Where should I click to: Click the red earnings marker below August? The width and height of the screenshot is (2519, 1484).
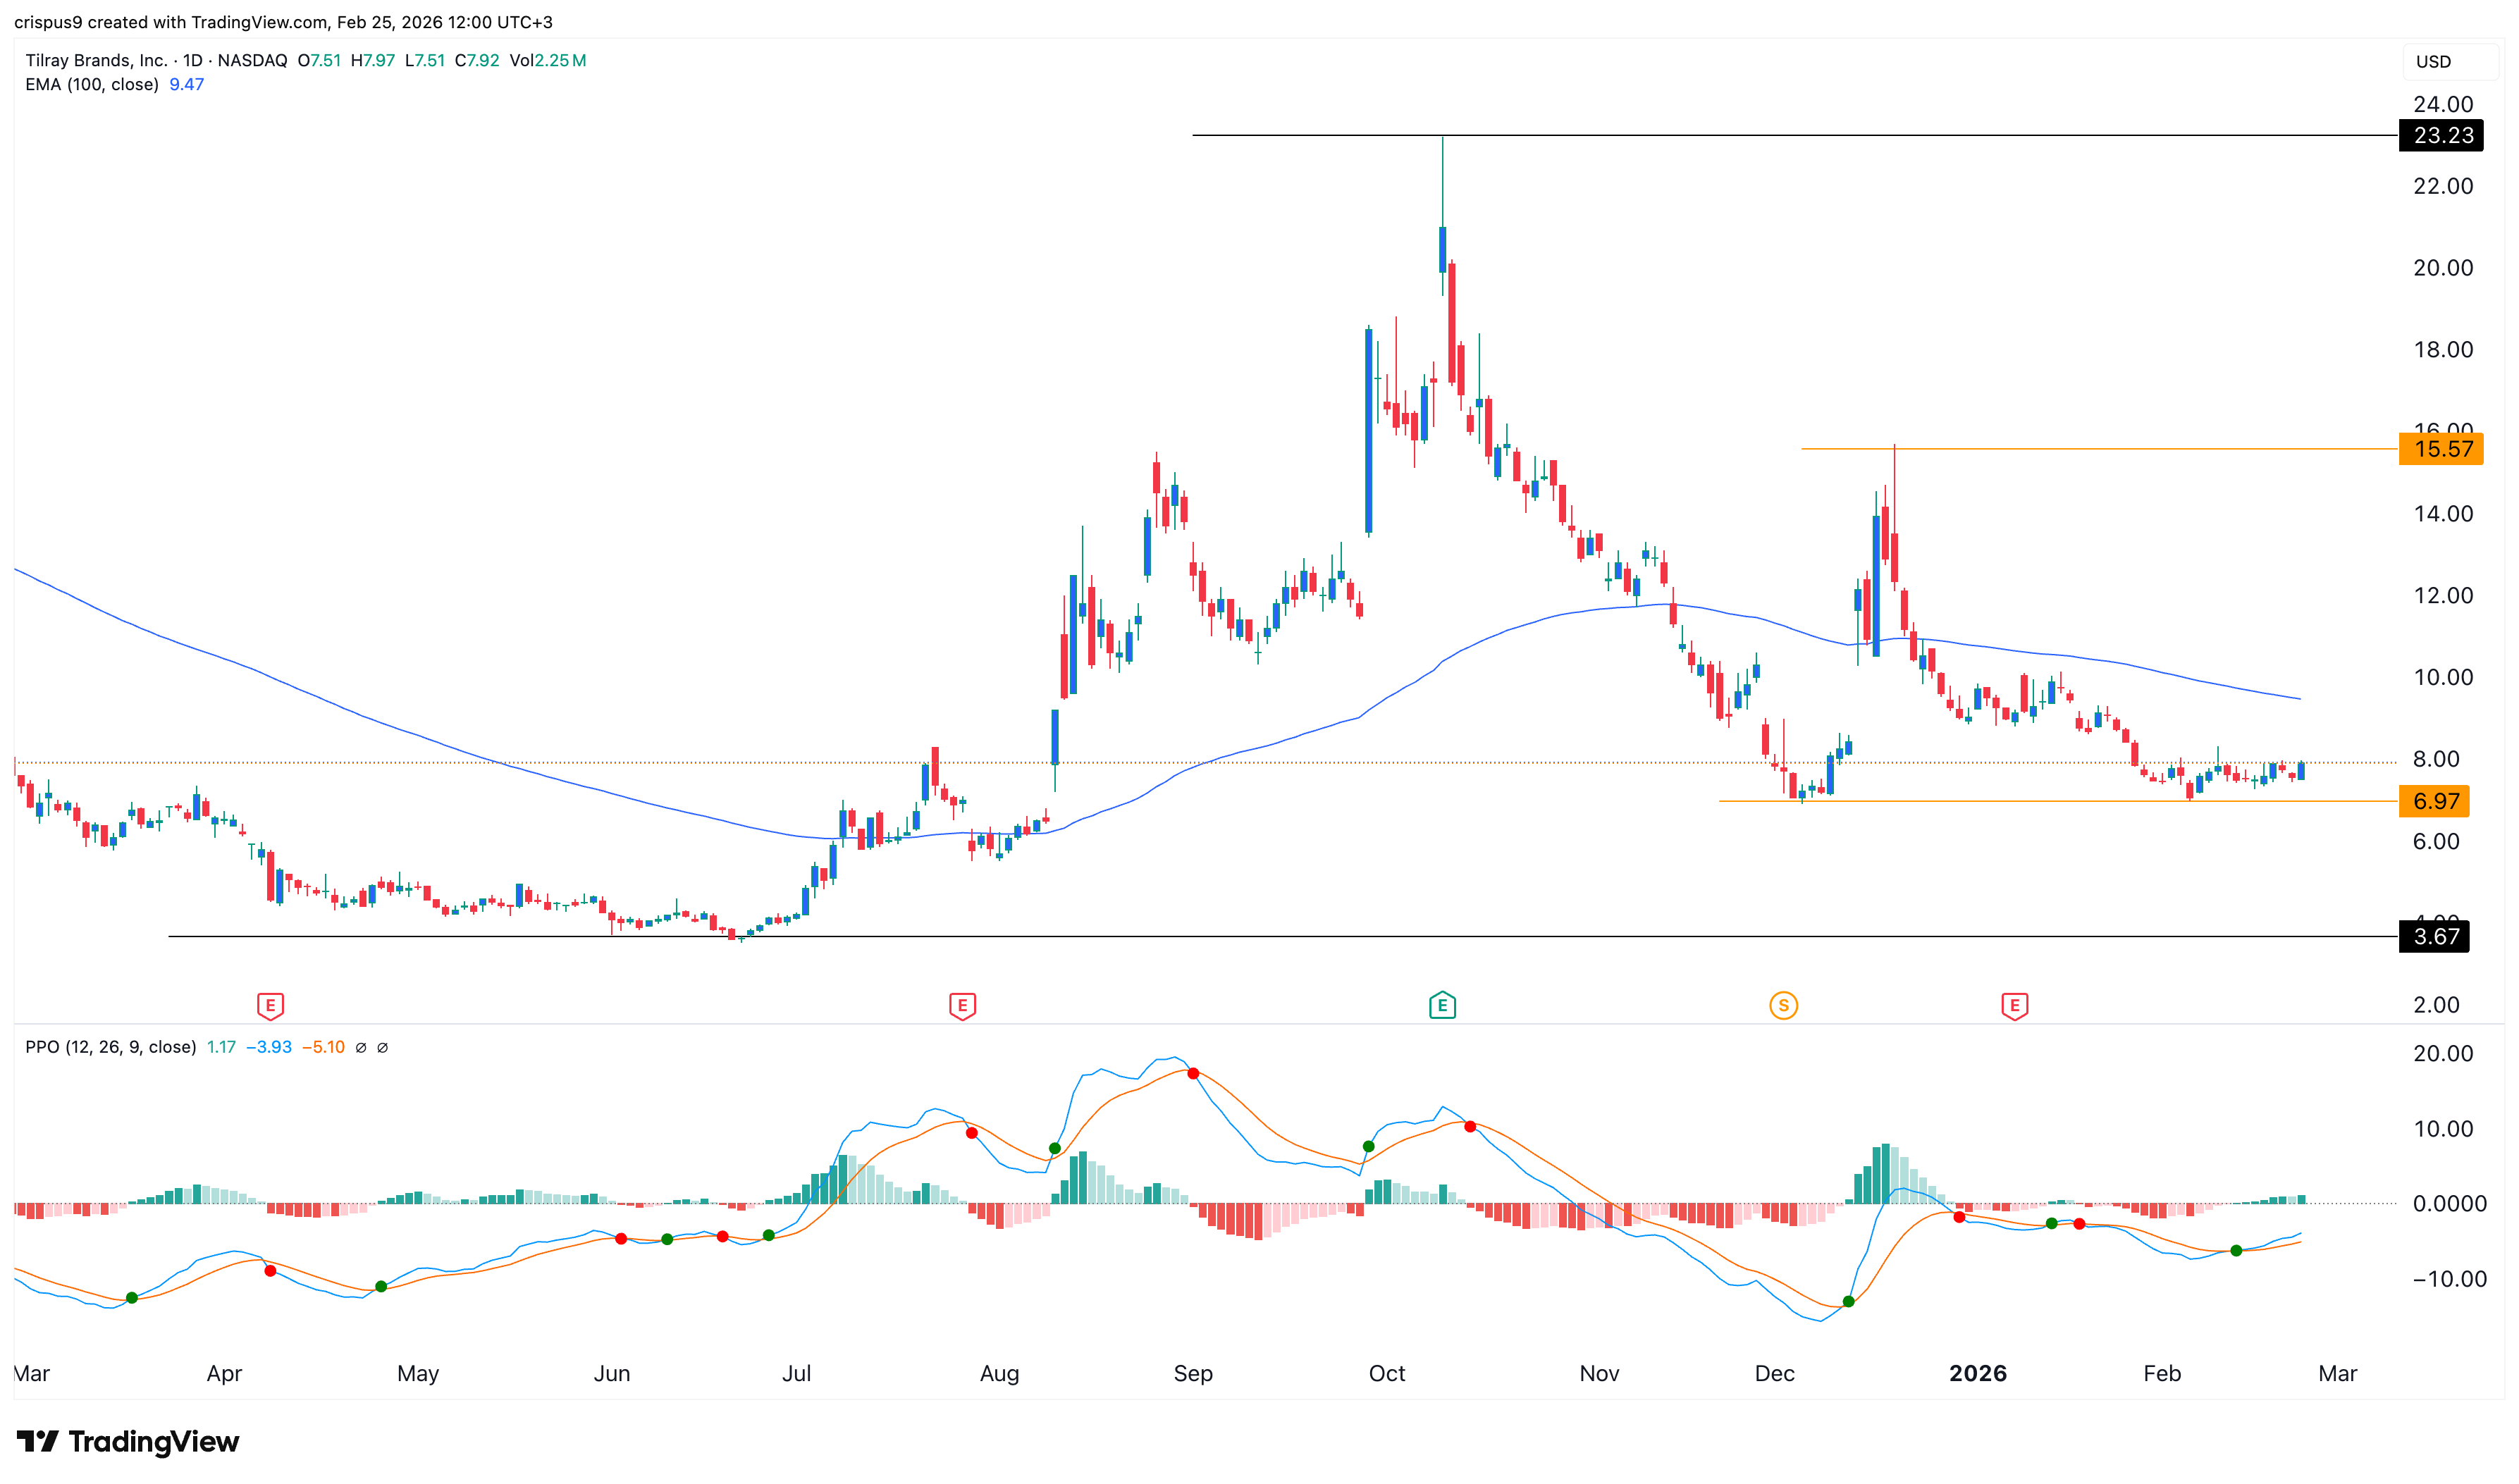(962, 1005)
